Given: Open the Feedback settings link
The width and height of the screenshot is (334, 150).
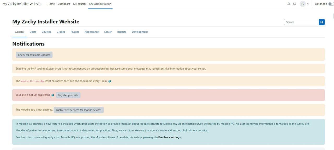Looking at the screenshot, I should pos(169,137).
